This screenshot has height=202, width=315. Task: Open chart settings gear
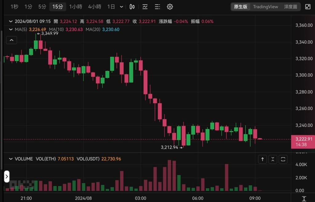170,7
